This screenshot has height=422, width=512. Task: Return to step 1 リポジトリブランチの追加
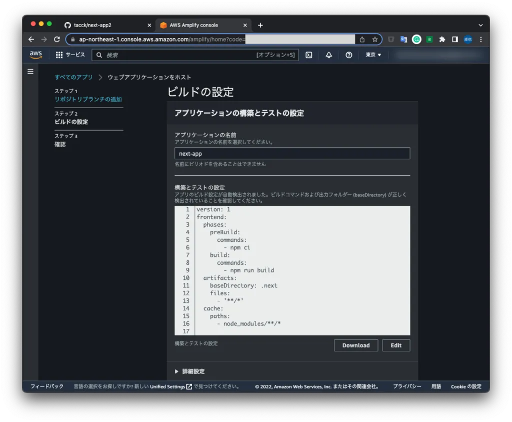[88, 99]
